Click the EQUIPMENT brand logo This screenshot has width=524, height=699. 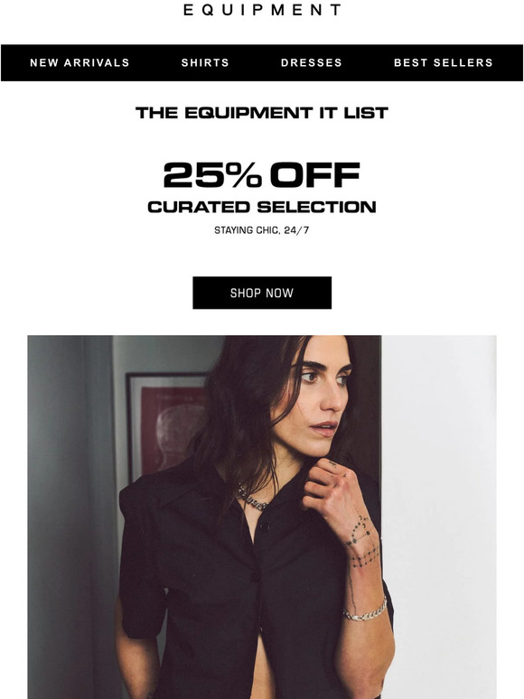(262, 10)
